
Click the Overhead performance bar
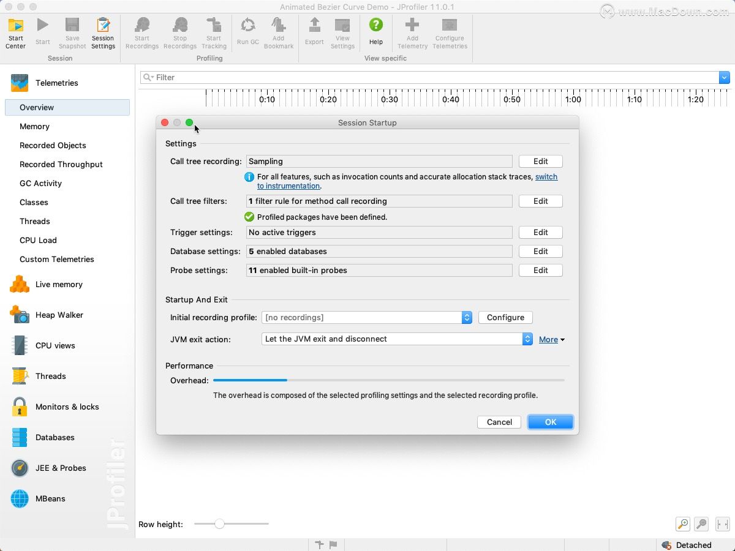click(389, 380)
